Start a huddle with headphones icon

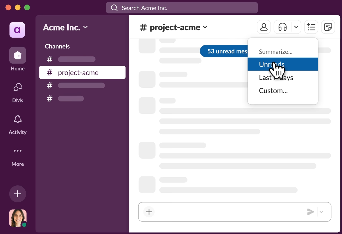[x=283, y=27]
